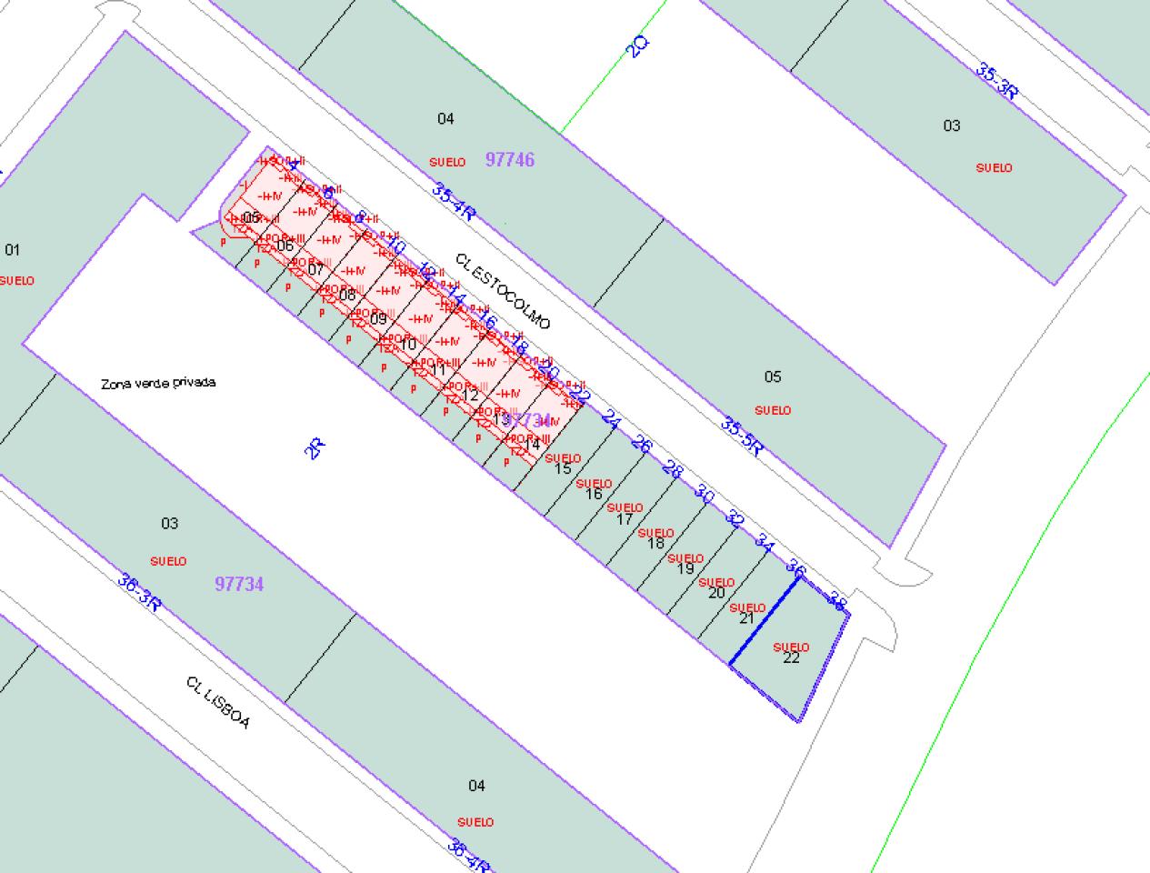This screenshot has height=873, width=1150.
Task: Click the SUELO label in bottom parcel 04
Action: (474, 819)
